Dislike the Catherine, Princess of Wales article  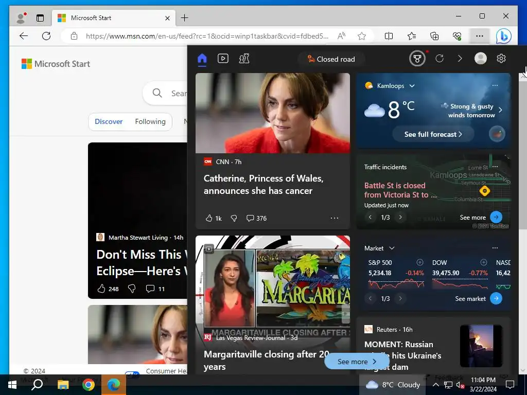tap(234, 218)
